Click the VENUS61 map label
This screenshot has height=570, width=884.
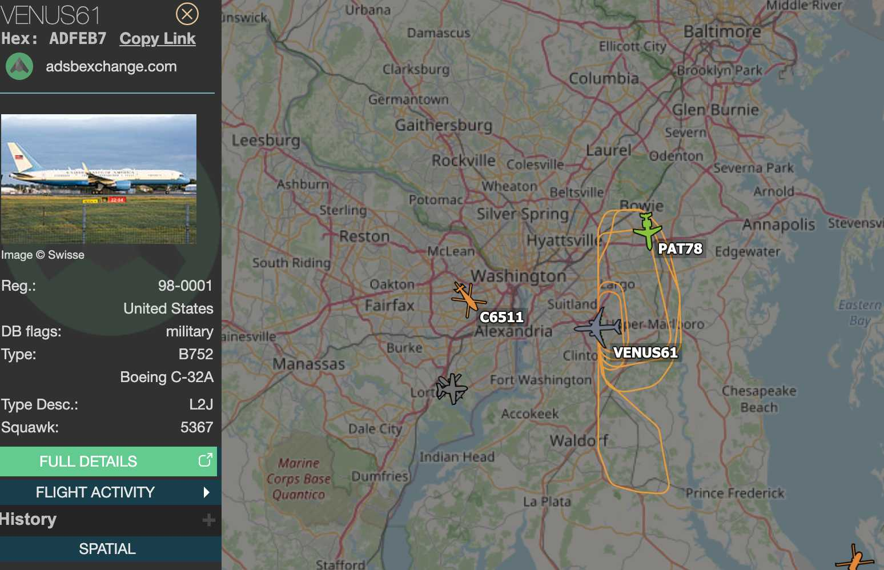pyautogui.click(x=645, y=352)
